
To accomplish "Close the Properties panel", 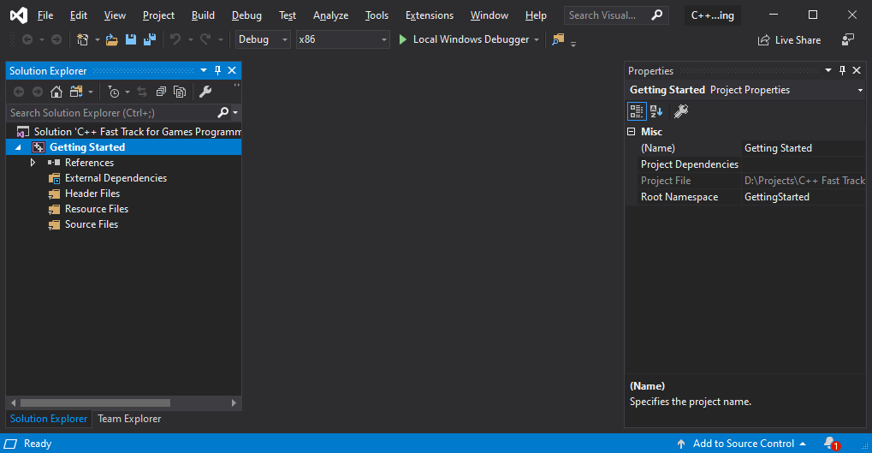I will 857,70.
